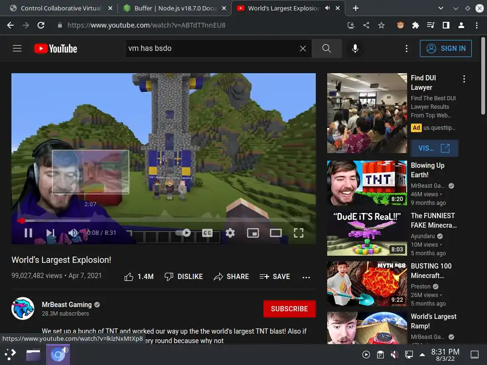Toggle closed captions (CC)

pyautogui.click(x=207, y=233)
